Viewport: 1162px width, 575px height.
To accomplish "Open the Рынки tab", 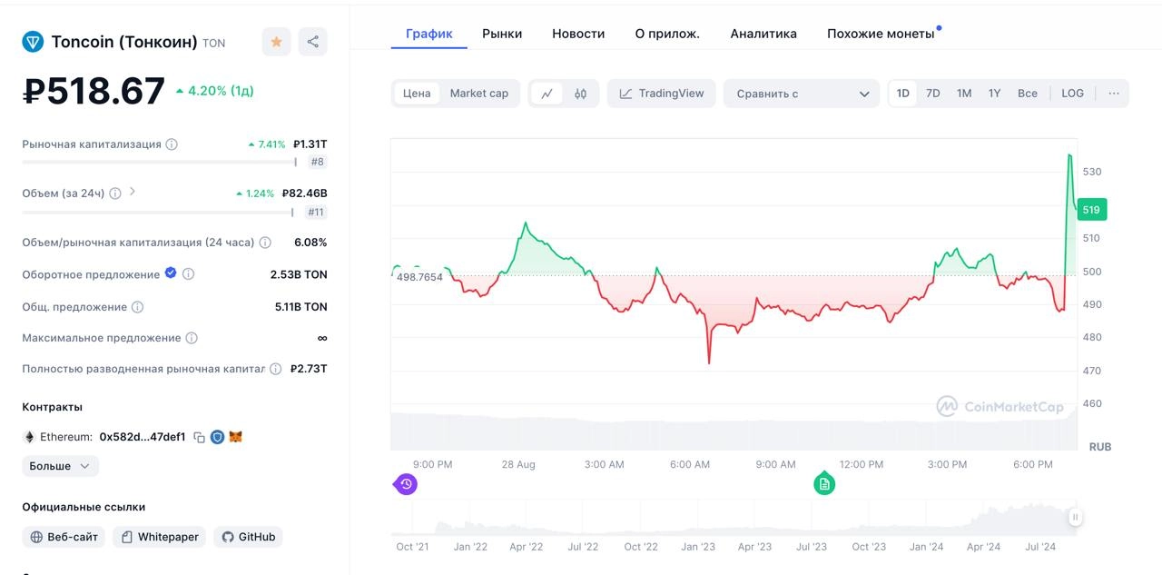I will (502, 34).
